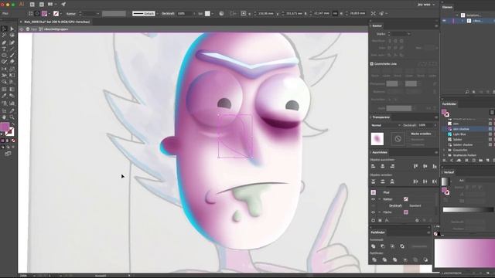
Task: Toggle visibility of the layer in Ebenen panel
Action: (444, 21)
